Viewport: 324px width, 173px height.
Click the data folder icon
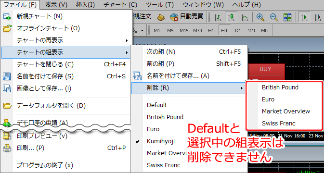(7, 106)
